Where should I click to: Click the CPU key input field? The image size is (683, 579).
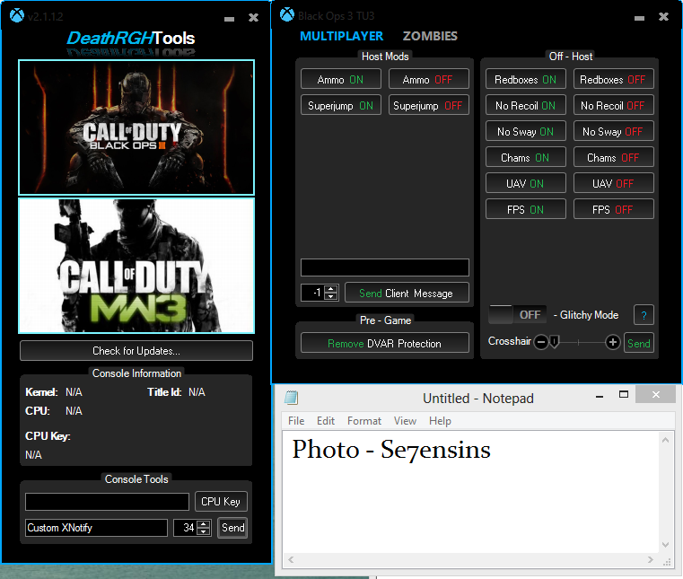tap(107, 502)
